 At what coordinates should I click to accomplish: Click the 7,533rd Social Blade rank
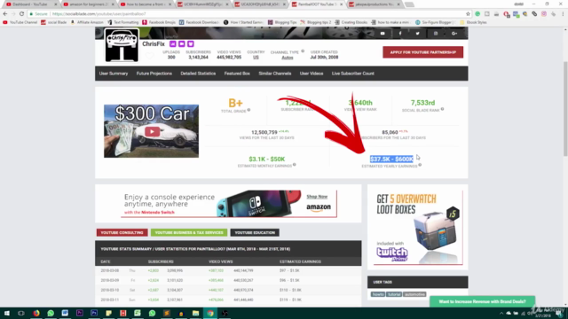point(422,103)
